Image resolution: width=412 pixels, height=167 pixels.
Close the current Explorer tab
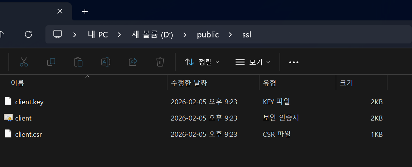[59, 11]
